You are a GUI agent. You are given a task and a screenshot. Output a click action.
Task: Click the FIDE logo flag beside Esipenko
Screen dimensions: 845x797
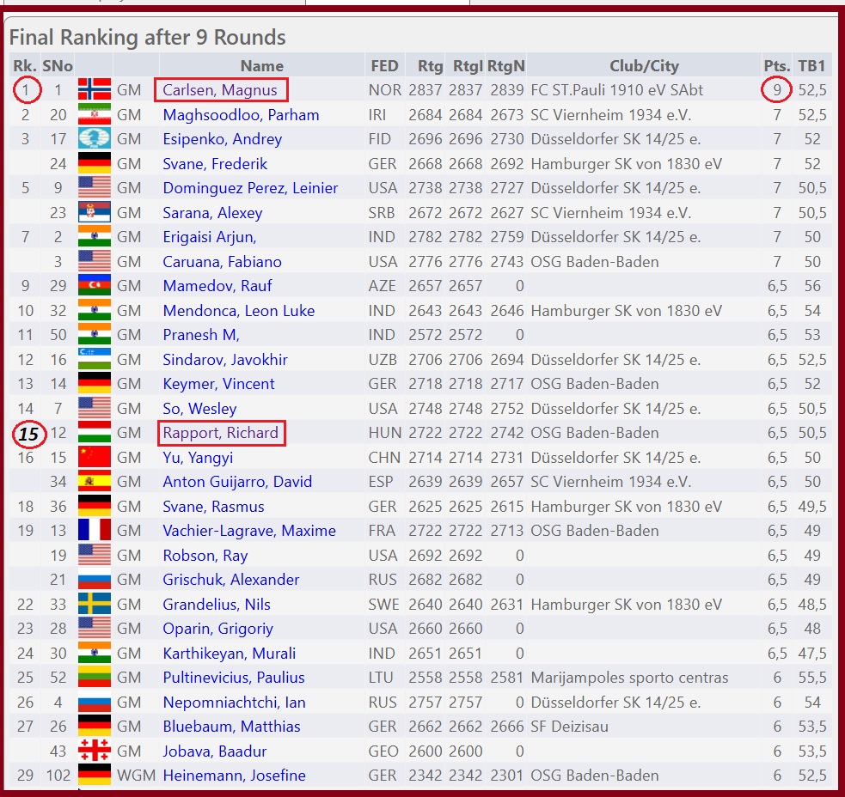point(94,139)
